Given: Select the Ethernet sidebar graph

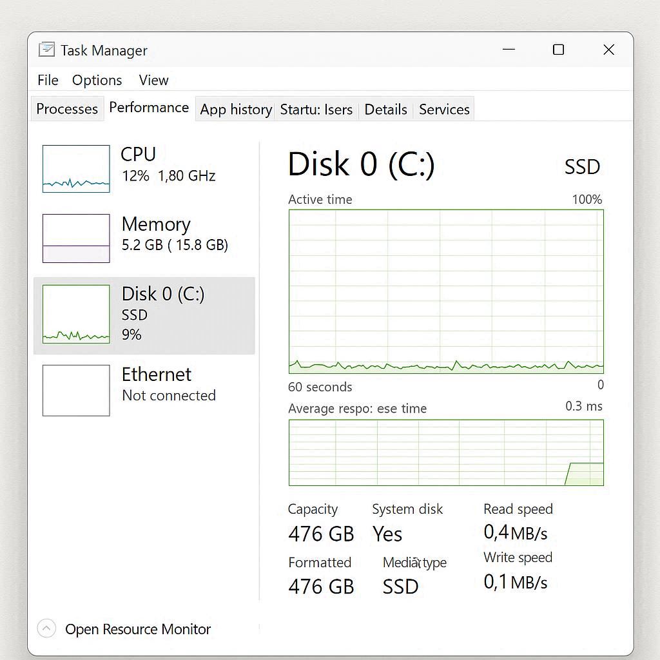Looking at the screenshot, I should pyautogui.click(x=75, y=390).
